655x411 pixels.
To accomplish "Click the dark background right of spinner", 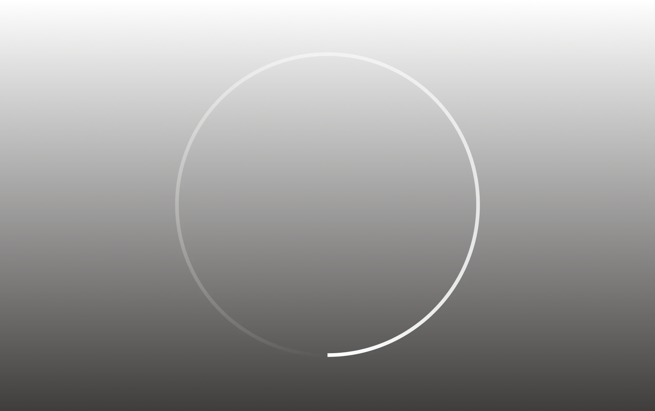I will [567, 205].
